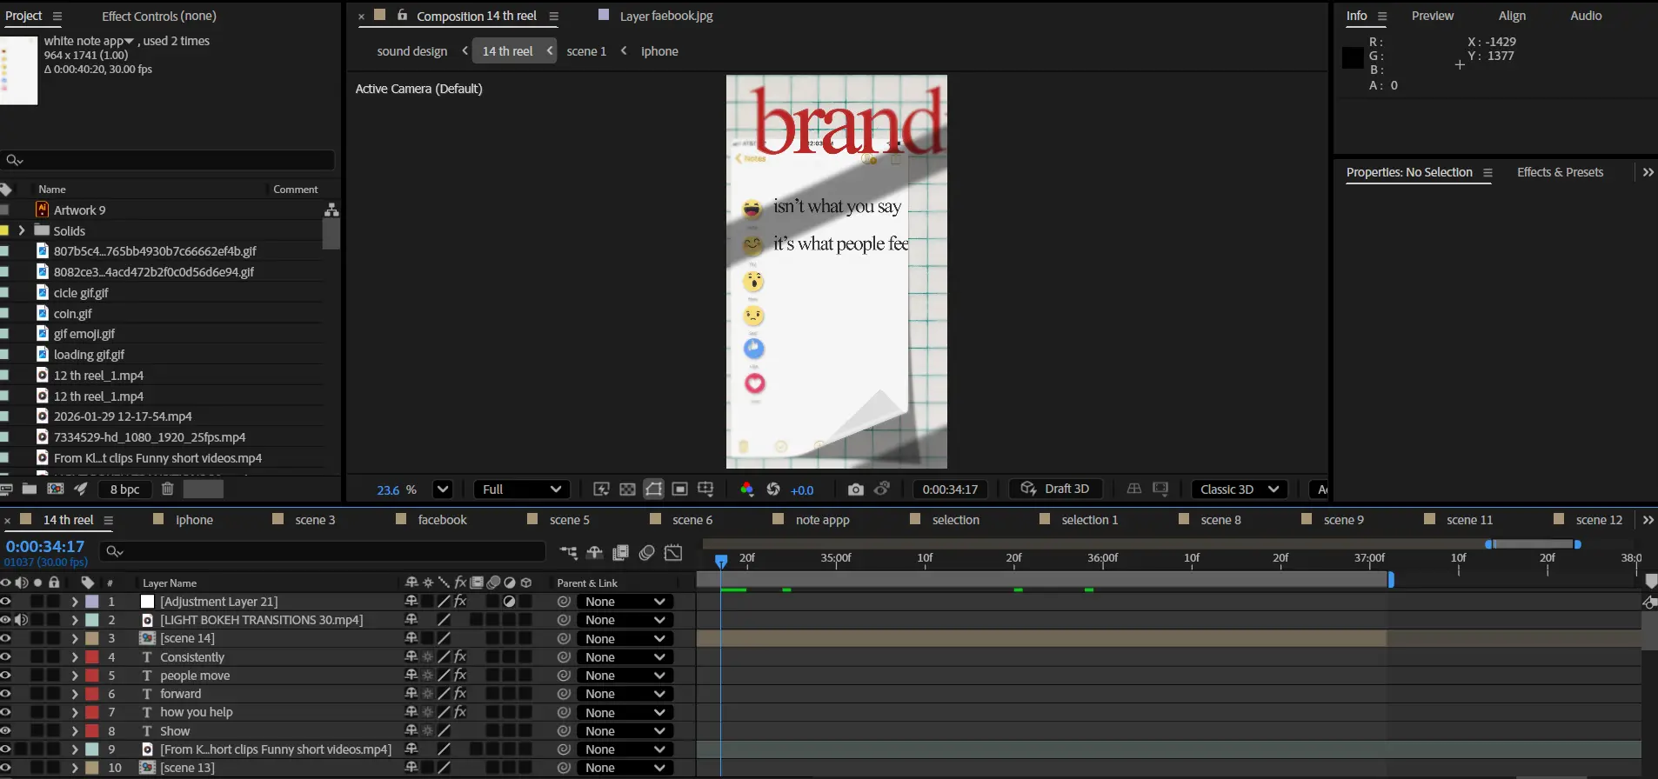The height and width of the screenshot is (779, 1658).
Task: Click the new composition icon
Action: coord(55,489)
